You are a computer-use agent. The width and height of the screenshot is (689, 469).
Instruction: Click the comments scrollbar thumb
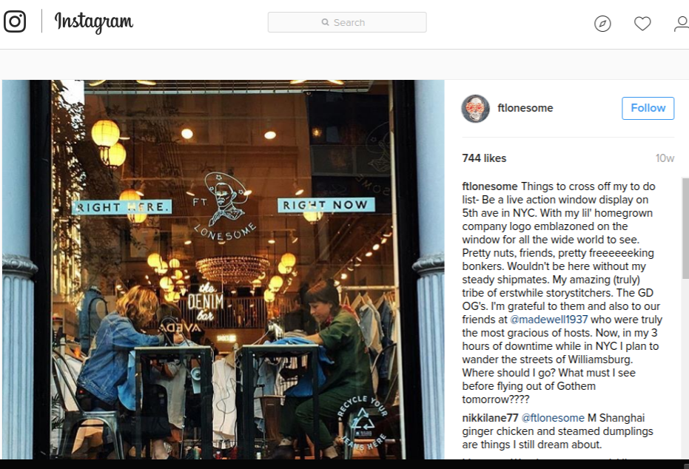point(685,228)
